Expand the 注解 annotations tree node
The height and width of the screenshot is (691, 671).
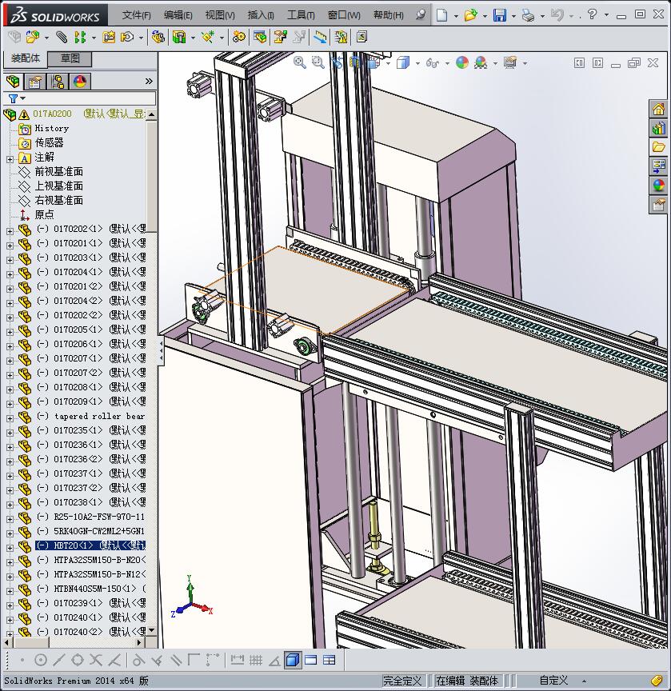coord(10,158)
